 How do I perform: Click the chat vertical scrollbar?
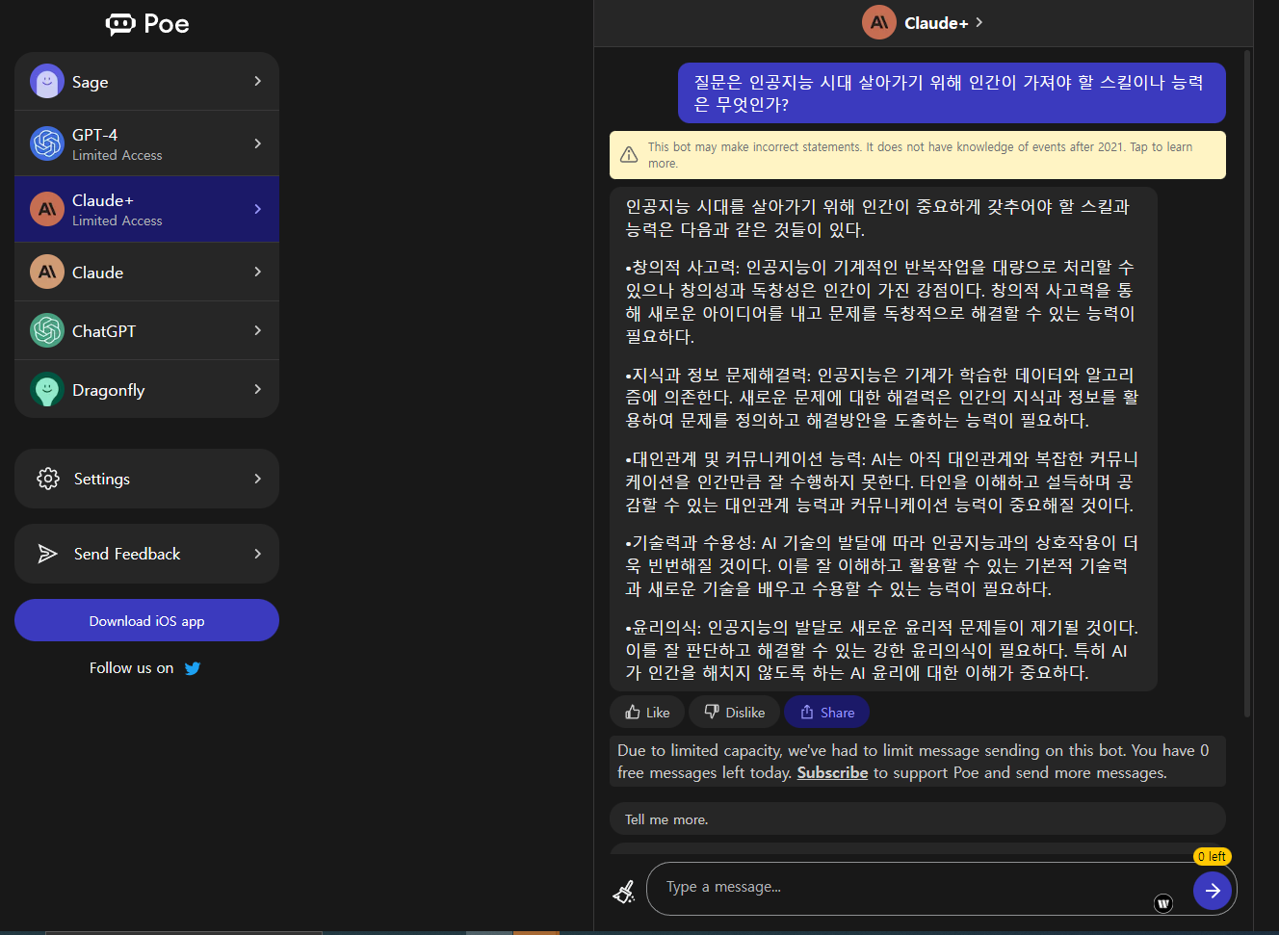1247,383
